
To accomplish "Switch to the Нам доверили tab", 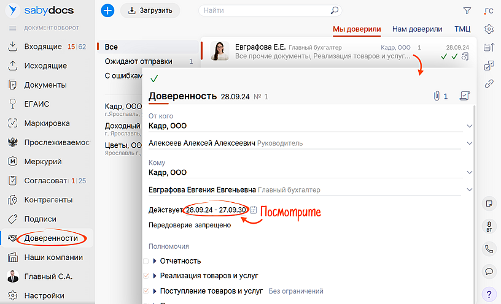I will coord(417,29).
